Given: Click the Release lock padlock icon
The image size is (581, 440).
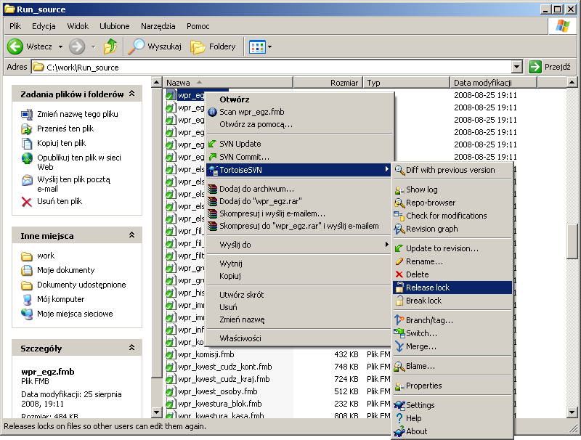Looking at the screenshot, I should click(399, 288).
